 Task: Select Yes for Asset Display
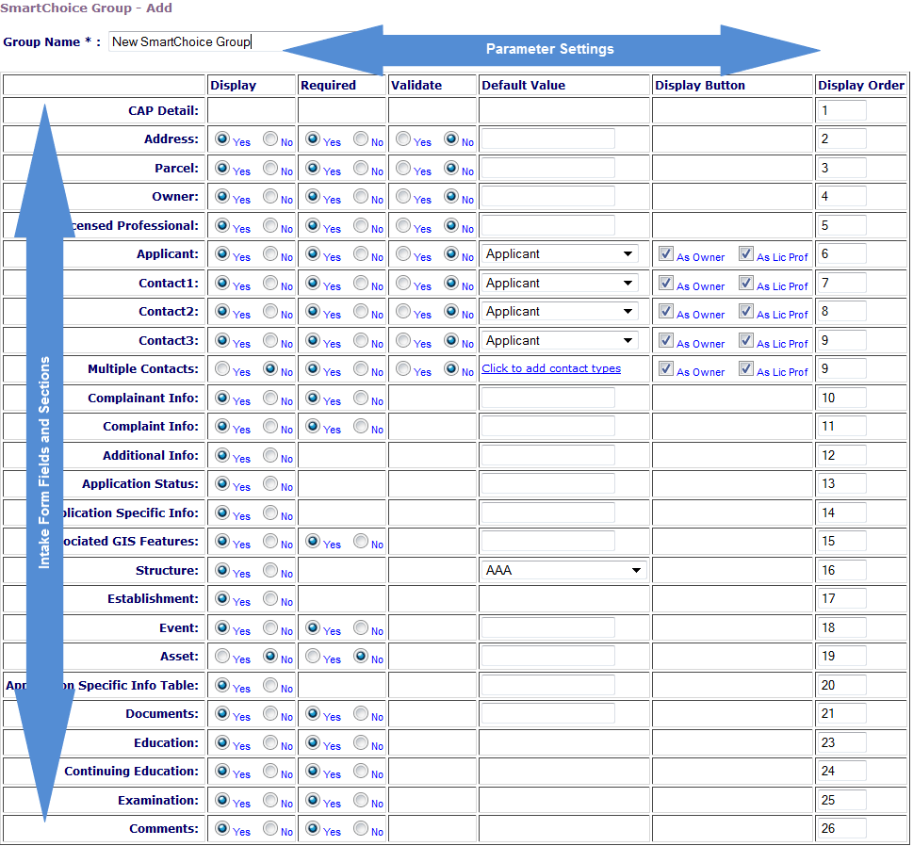click(x=222, y=657)
